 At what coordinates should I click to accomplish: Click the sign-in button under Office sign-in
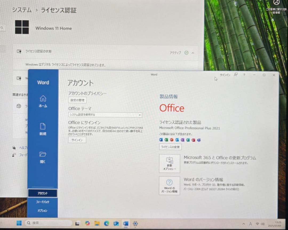(x=77, y=140)
